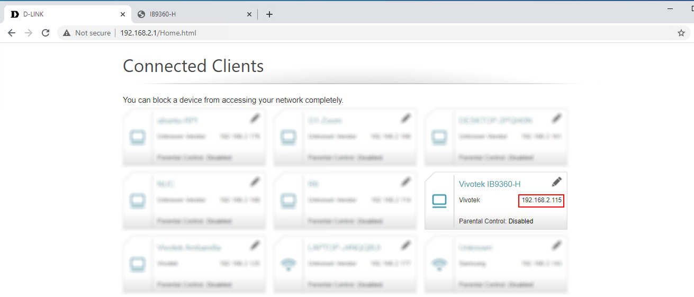694x297 pixels.
Task: Open a new browser tab
Action: pos(269,14)
